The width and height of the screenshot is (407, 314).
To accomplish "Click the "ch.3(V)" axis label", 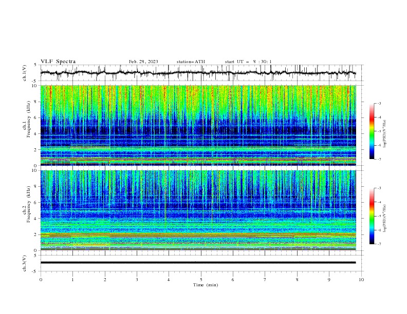I will pos(25,263).
